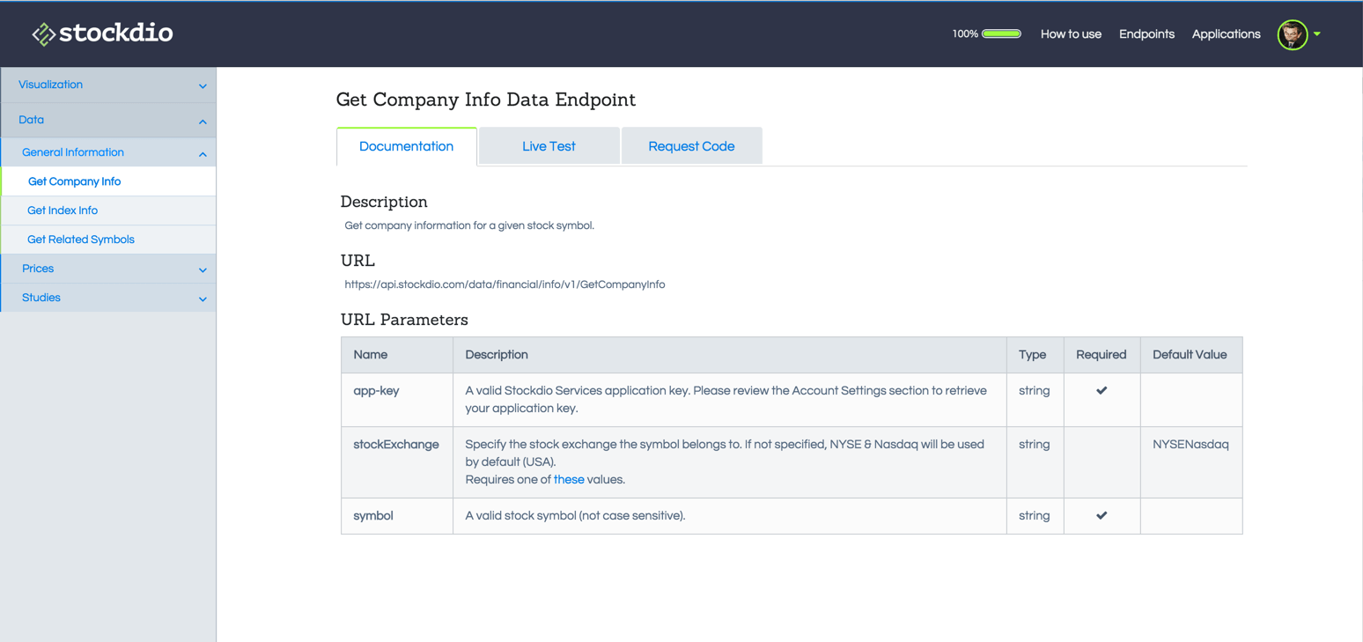The height and width of the screenshot is (642, 1363).
Task: Open the Endpoints menu item
Action: [1146, 33]
